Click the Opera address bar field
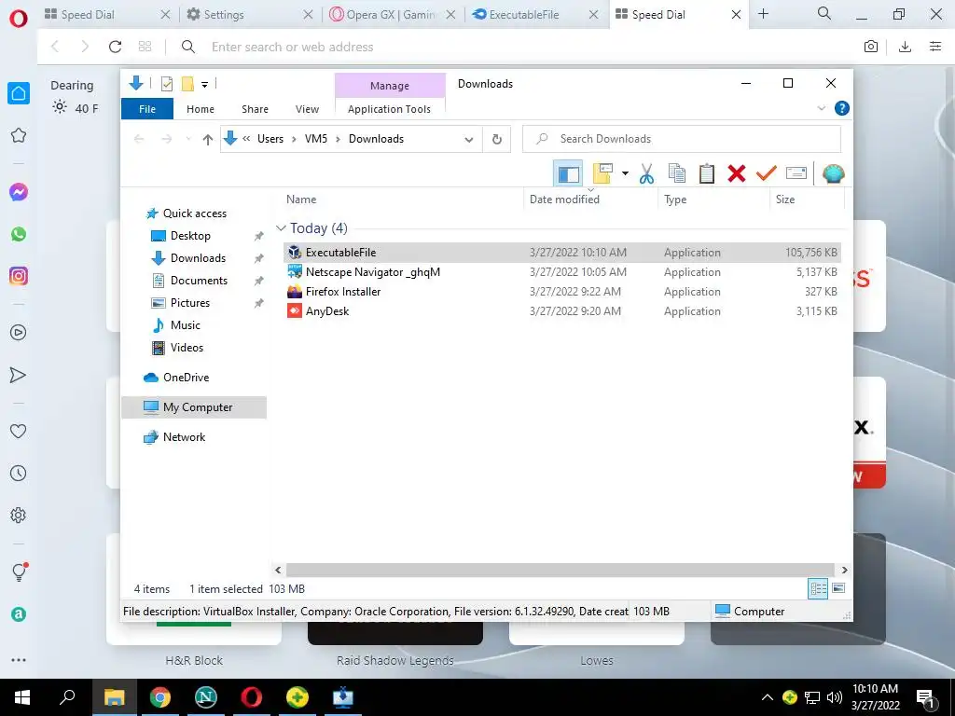The image size is (955, 716). tap(524, 47)
